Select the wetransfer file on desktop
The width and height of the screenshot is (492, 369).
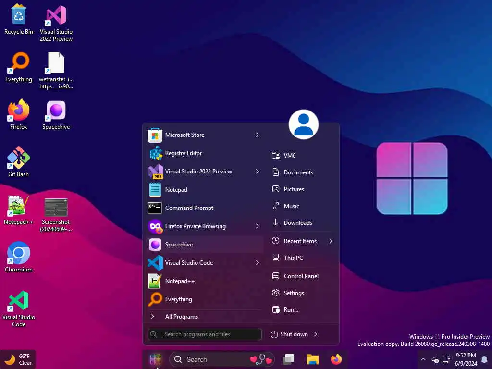[56, 71]
